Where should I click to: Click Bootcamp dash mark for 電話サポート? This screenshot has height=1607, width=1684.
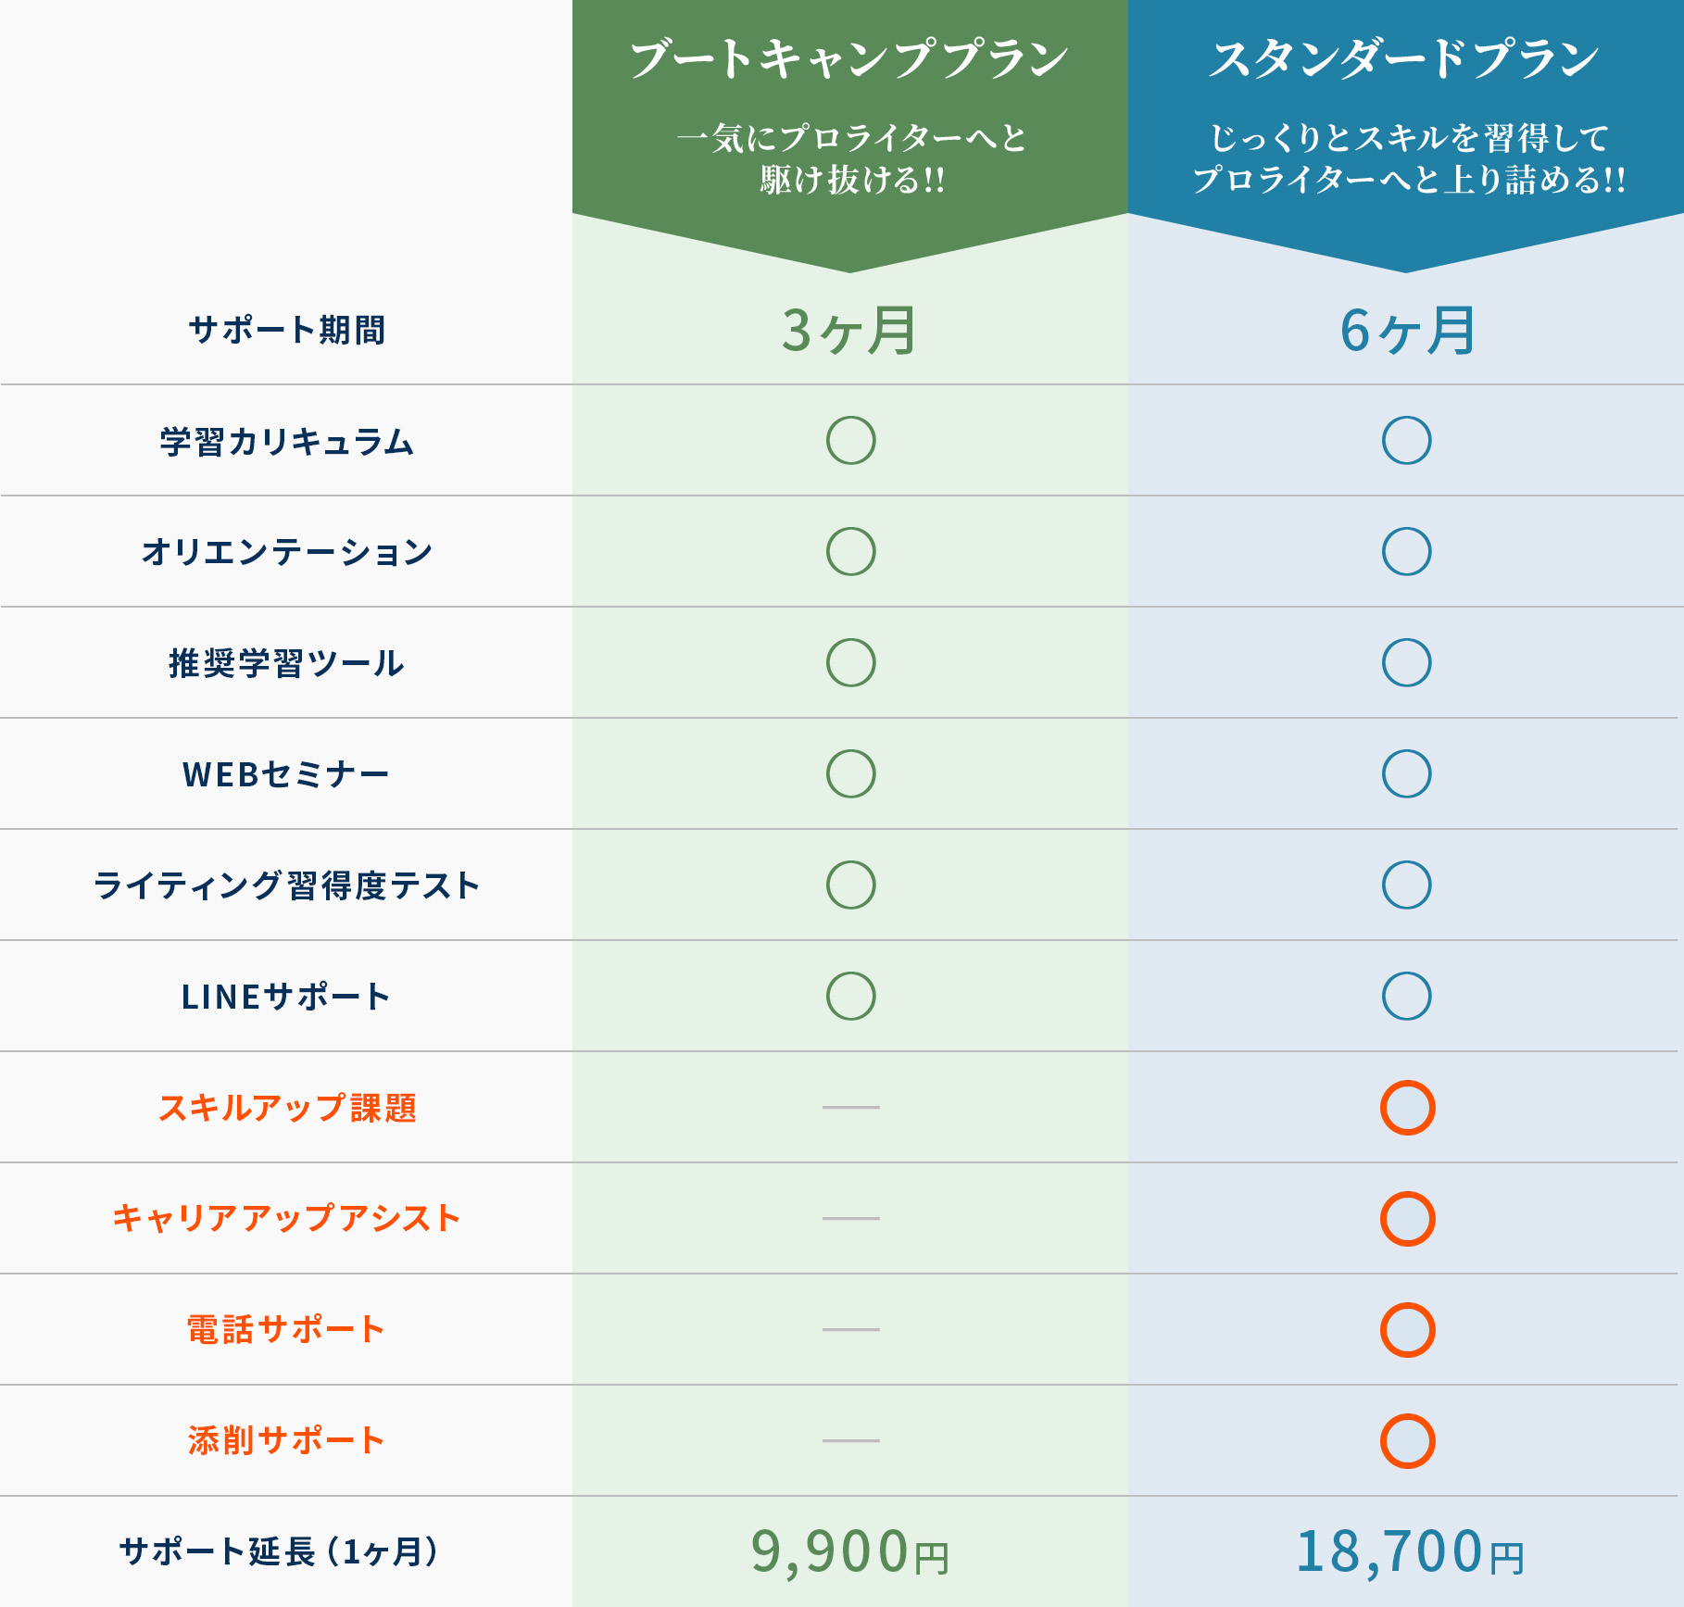[850, 1329]
